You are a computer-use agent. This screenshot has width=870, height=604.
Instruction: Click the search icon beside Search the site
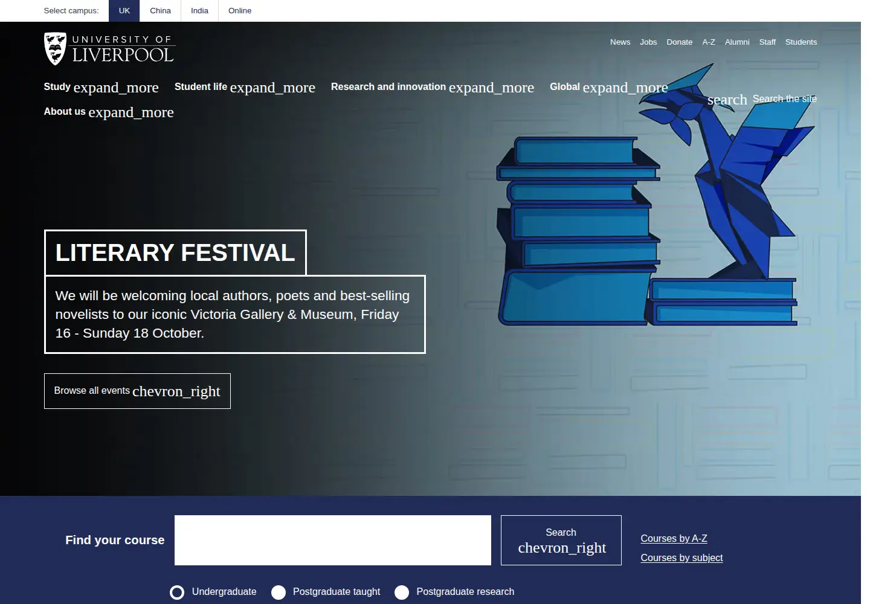[727, 100]
